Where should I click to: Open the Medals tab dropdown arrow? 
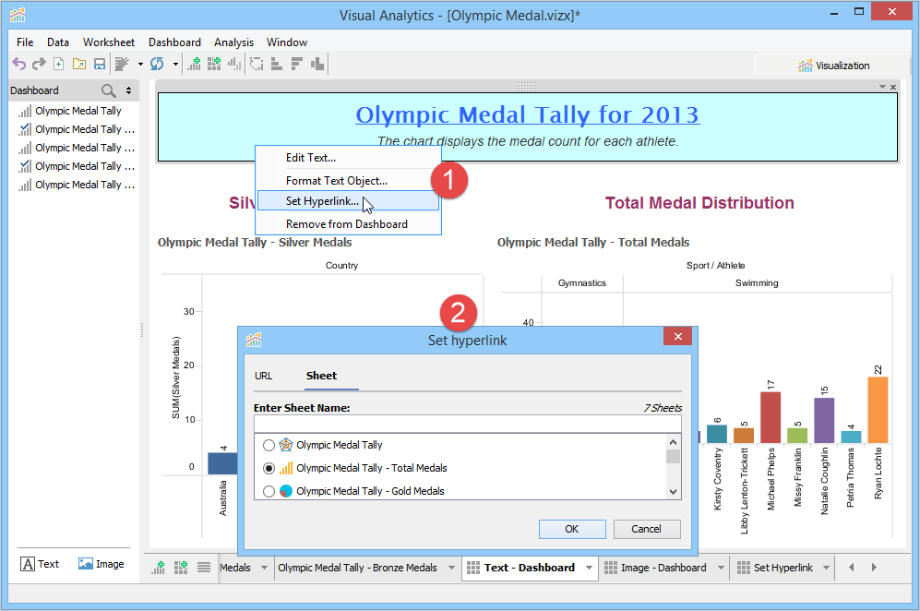[264, 568]
